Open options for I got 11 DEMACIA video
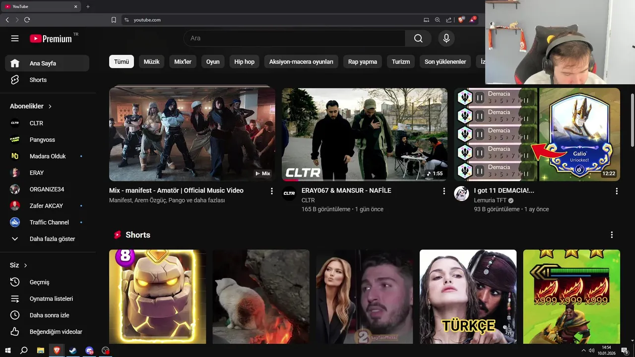 [617, 191]
